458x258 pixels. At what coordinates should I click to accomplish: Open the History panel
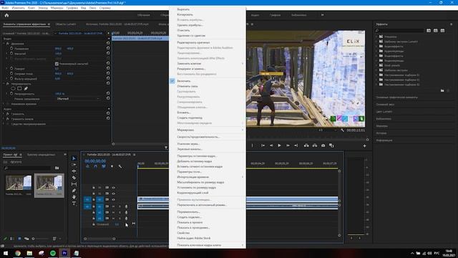click(381, 133)
